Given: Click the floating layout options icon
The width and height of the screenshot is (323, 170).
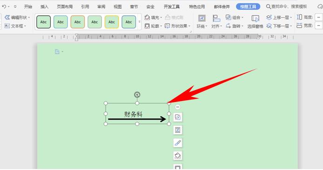Looking at the screenshot, I should click(x=178, y=117).
